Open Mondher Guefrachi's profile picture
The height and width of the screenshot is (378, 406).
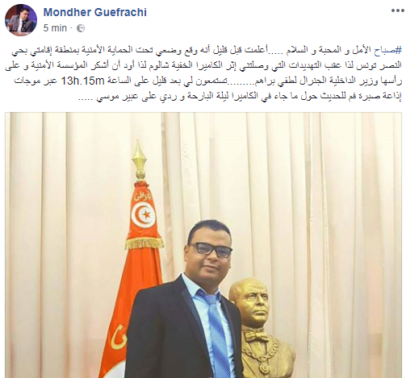point(21,20)
